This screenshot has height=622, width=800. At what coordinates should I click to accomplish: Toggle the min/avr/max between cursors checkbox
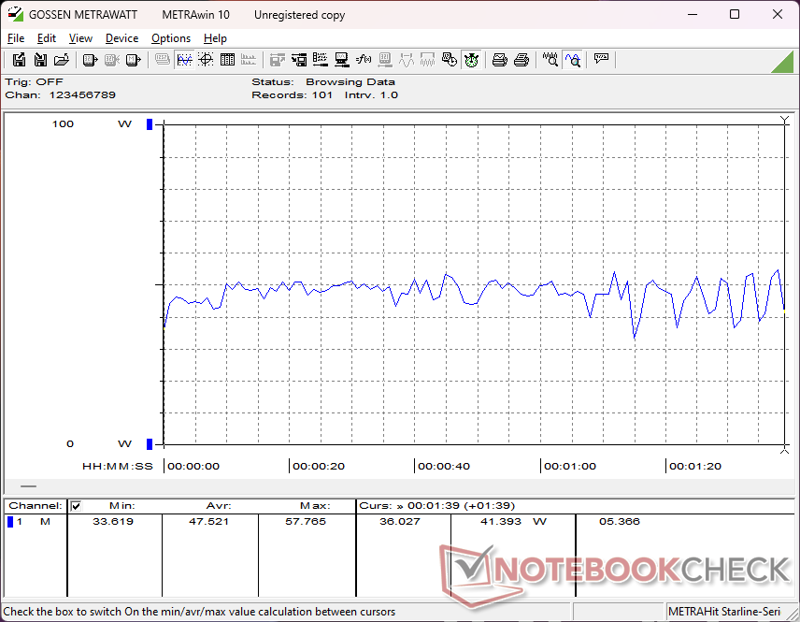coord(76,506)
